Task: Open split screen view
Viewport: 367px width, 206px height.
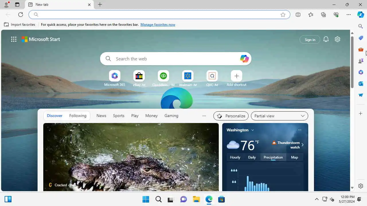Action: tap(298, 15)
